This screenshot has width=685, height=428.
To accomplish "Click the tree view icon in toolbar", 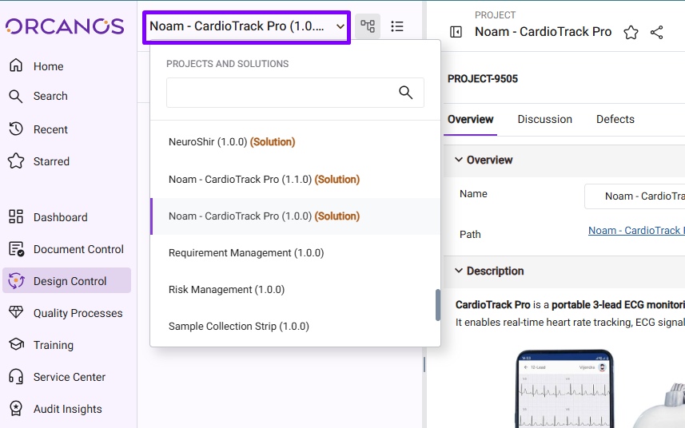I will (368, 26).
